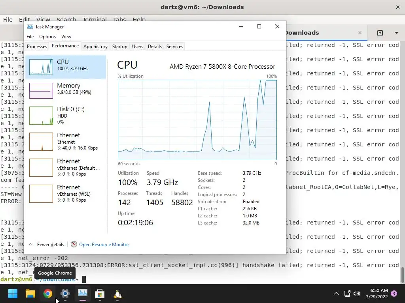The image size is (405, 303).
Task: Show hidden system tray icons
Action: (336, 294)
